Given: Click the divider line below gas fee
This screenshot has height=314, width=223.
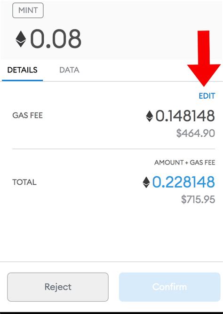Looking at the screenshot, I should tap(113, 149).
